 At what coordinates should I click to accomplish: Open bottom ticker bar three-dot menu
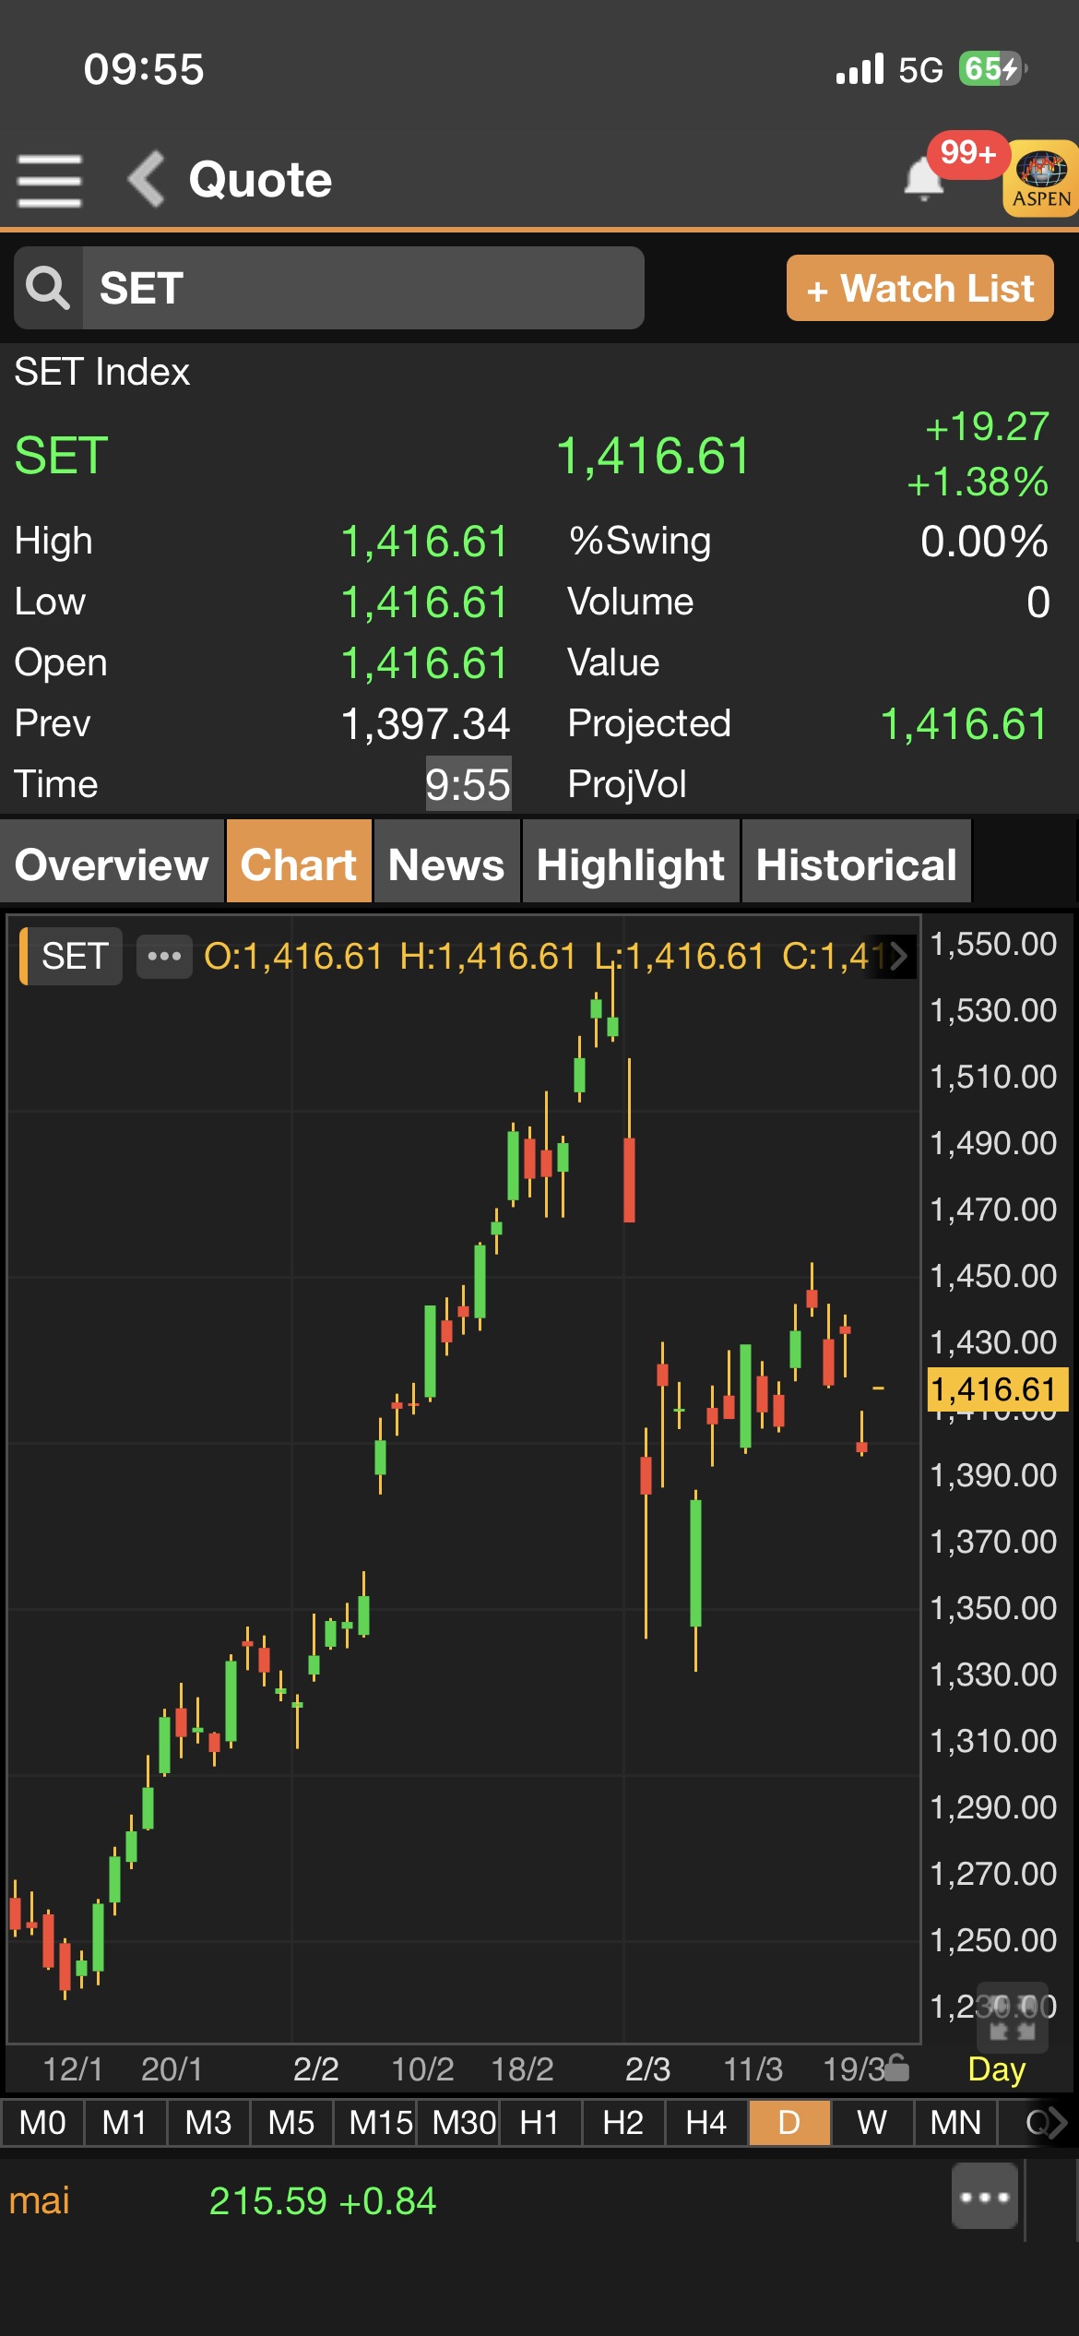(984, 2197)
